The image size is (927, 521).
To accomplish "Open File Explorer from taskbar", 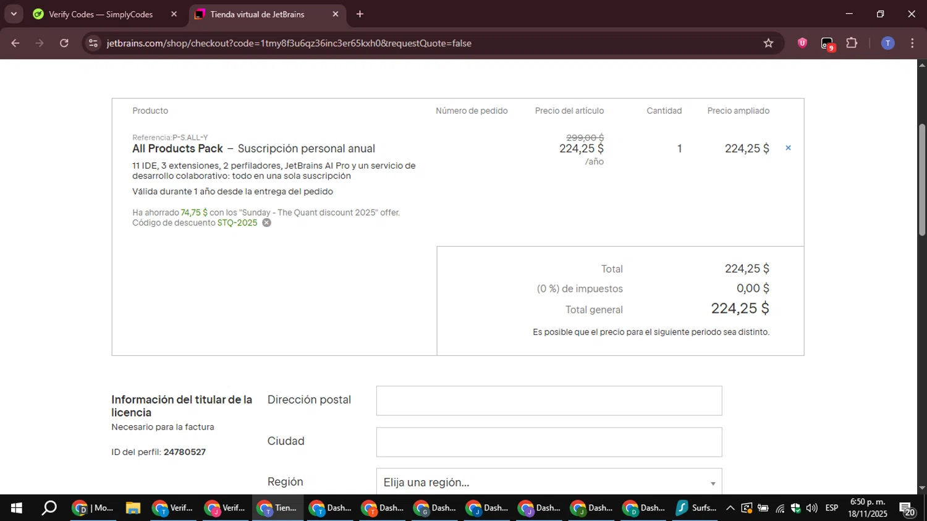I will click(133, 508).
